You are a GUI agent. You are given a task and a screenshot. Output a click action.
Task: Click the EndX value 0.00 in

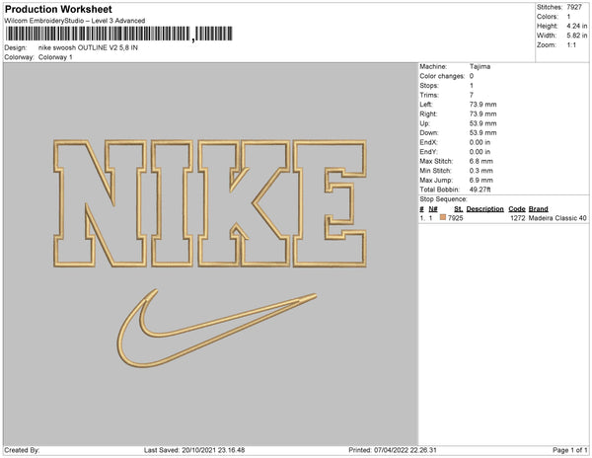(x=480, y=142)
